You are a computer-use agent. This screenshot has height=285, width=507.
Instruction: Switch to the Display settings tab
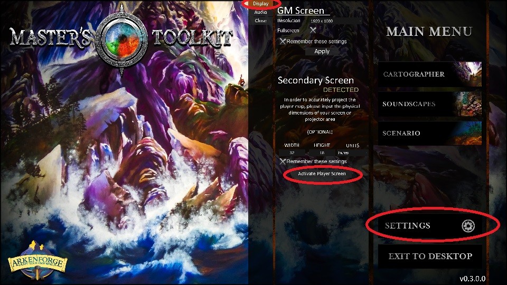[x=260, y=4]
